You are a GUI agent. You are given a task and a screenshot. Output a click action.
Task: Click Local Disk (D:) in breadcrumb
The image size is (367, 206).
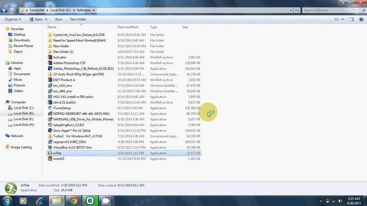(61, 10)
